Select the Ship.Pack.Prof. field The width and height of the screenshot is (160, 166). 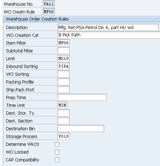click(64, 90)
